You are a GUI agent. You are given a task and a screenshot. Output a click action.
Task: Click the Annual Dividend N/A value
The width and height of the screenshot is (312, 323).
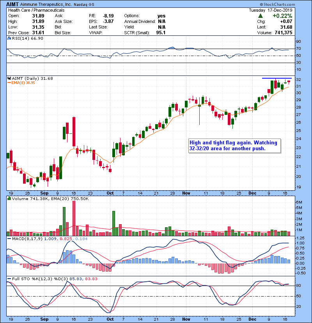pyautogui.click(x=162, y=21)
